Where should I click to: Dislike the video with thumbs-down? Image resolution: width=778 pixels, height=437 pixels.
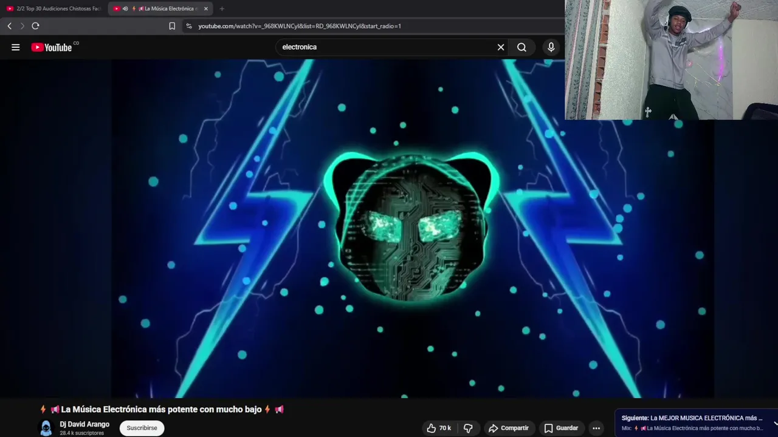point(468,428)
